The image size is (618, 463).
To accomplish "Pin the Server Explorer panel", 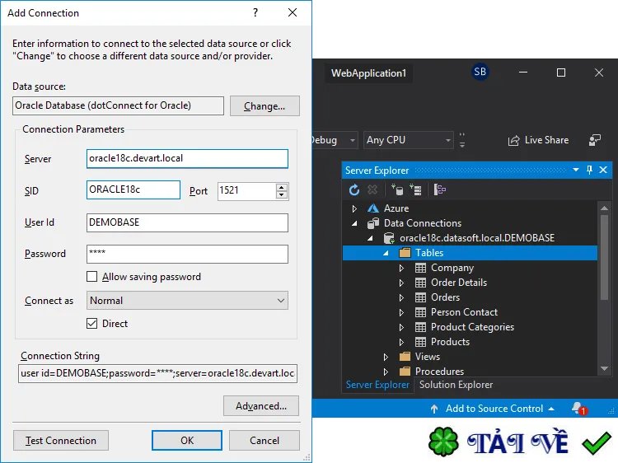I will 589,170.
